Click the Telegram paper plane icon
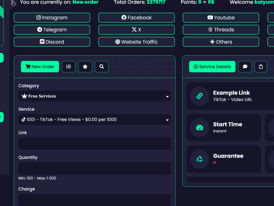 (x=39, y=29)
